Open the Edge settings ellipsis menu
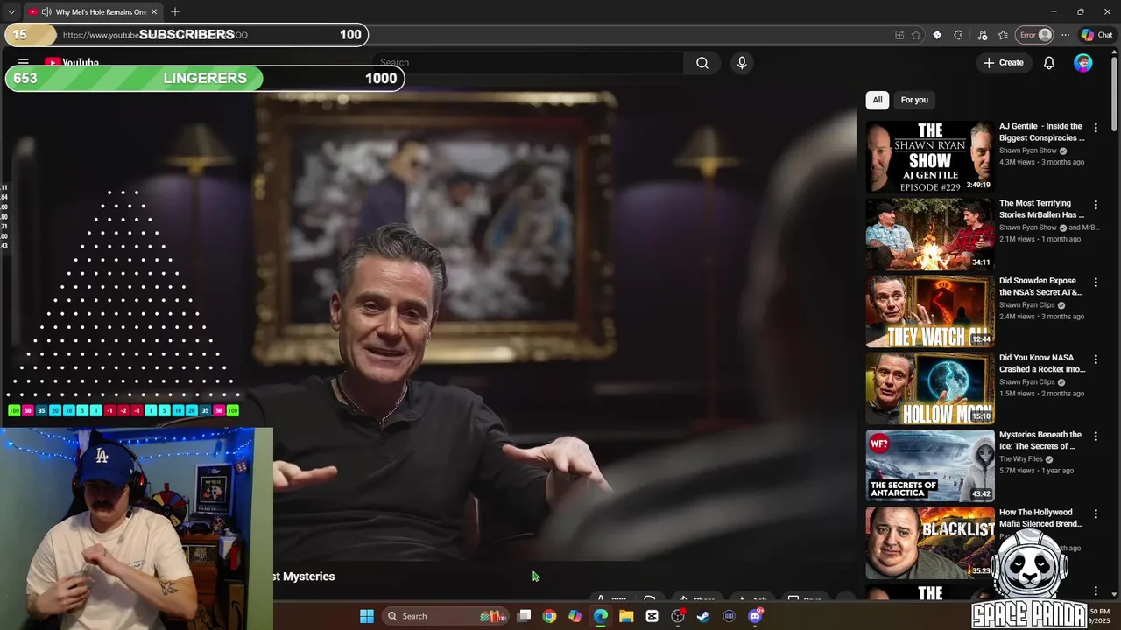This screenshot has width=1121, height=630. tap(1065, 35)
